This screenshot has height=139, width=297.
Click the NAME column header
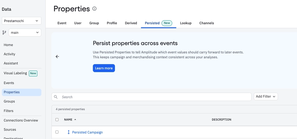coord(68,119)
